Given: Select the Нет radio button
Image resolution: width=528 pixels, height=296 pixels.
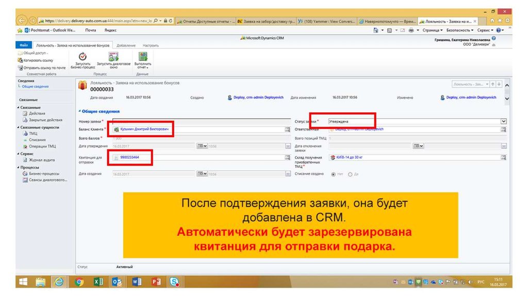Looking at the screenshot, I should point(334,174).
